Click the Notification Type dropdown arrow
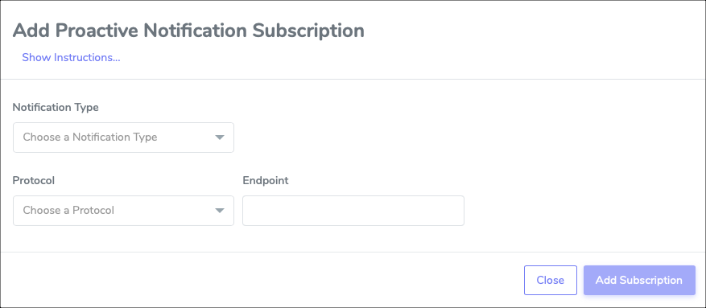Screen dimensions: 706x308 219,138
